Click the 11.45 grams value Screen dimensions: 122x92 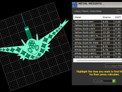106,57
